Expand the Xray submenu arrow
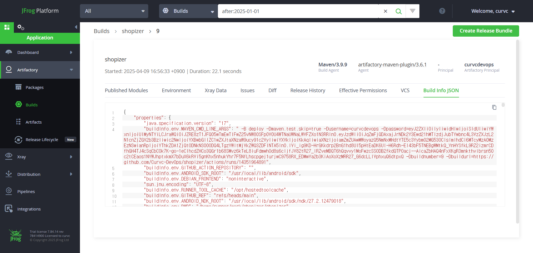The height and width of the screenshot is (253, 533). click(x=71, y=157)
